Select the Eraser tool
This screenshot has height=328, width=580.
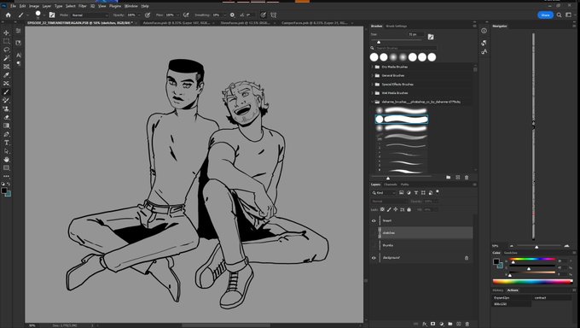(x=6, y=117)
